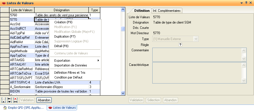254x111 pixels.
Task: Click the red up-triangle icon
Action: click(15, 99)
